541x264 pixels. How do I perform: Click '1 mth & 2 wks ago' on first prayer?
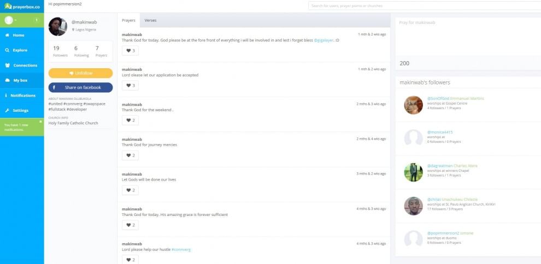click(372, 34)
